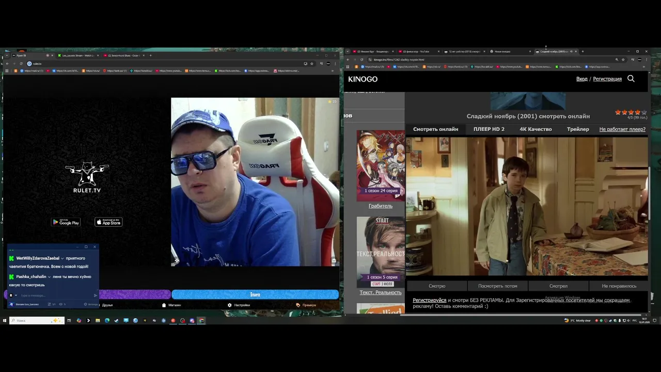Bookmark the rulet.tv page with star icon
This screenshot has height=372, width=661.
click(312, 64)
